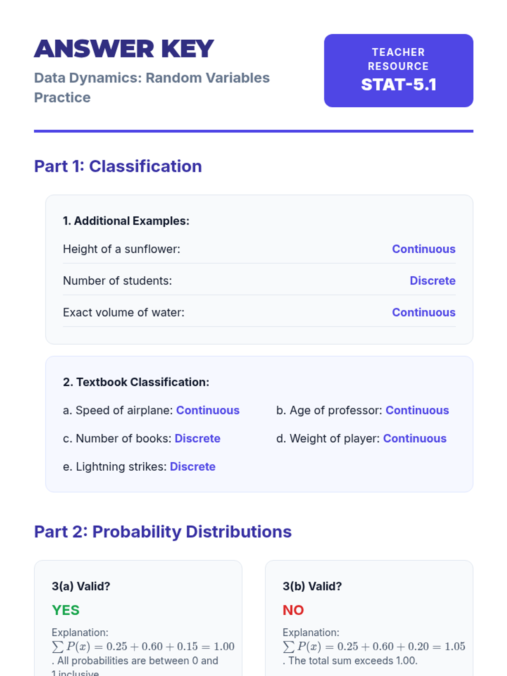Viewport: 507px width, 676px height.
Task: Select the Part 1: Classification heading
Action: coord(118,166)
